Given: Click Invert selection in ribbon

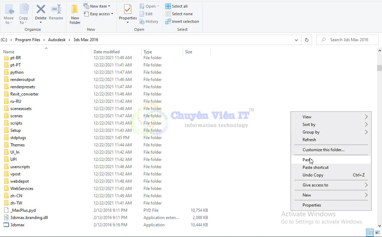Looking at the screenshot, I should [182, 22].
